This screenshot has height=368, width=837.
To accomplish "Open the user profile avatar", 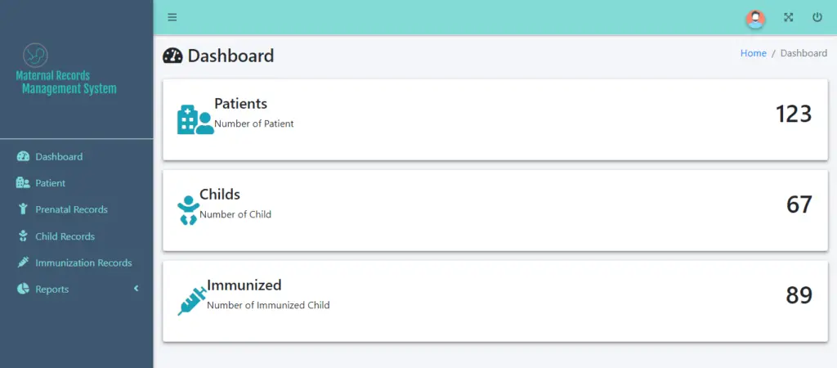I will 756,18.
